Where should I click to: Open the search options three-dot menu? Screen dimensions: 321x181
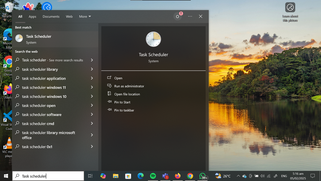tap(190, 16)
